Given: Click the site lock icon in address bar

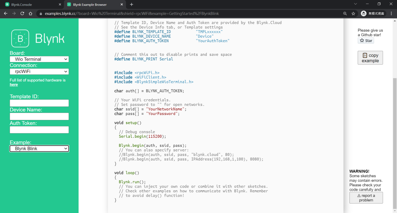Looking at the screenshot, I should 41,14.
